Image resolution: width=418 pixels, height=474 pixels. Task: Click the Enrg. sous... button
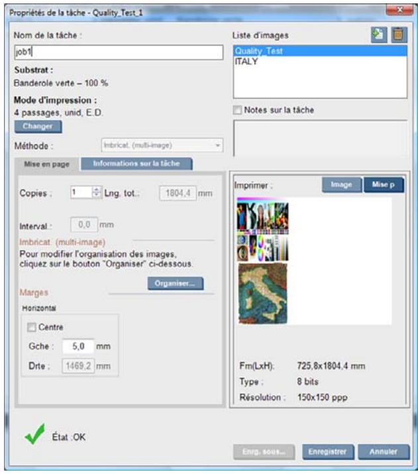tap(264, 451)
